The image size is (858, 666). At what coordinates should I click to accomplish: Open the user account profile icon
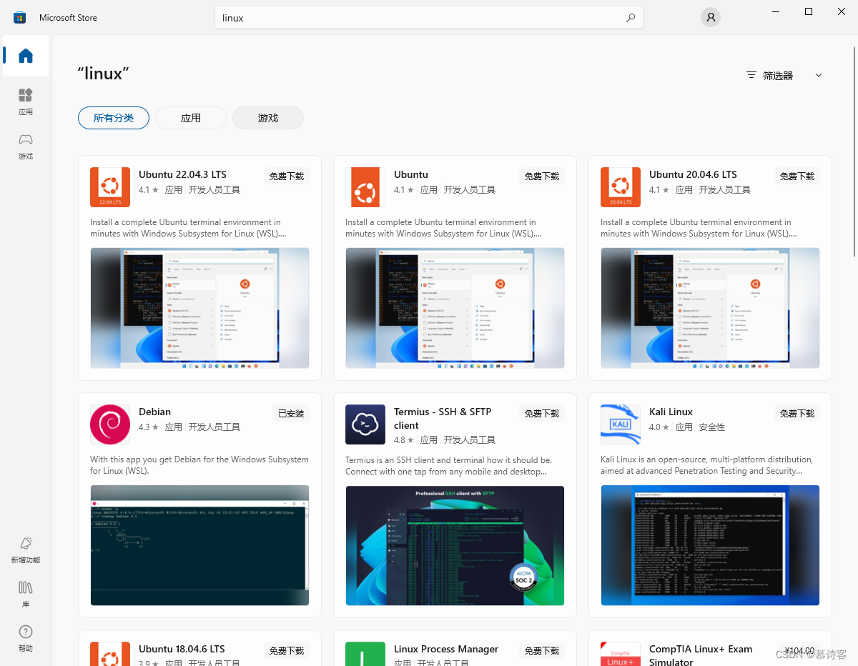tap(710, 18)
